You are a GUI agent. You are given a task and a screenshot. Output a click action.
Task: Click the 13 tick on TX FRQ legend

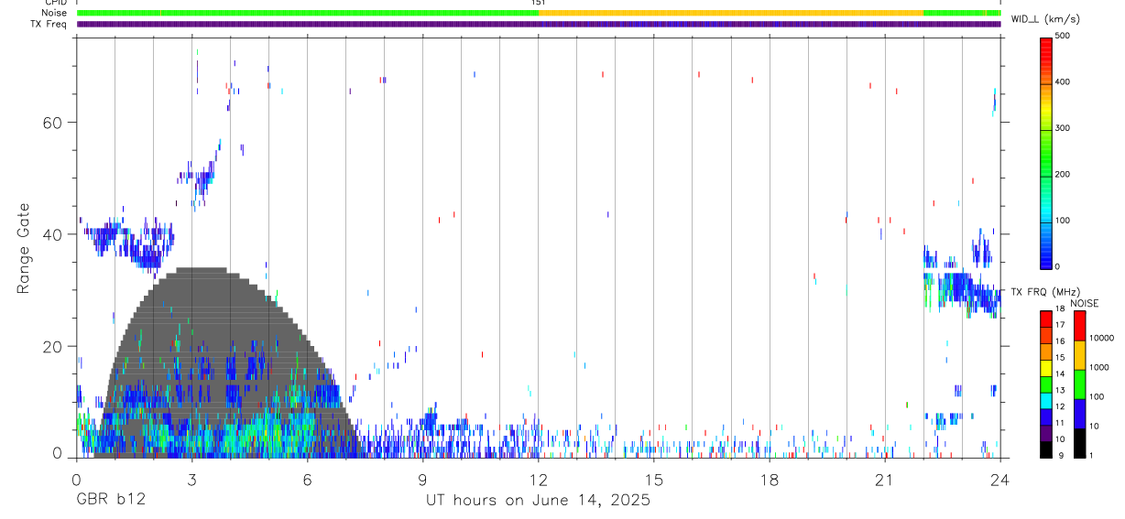pyautogui.click(x=1058, y=390)
